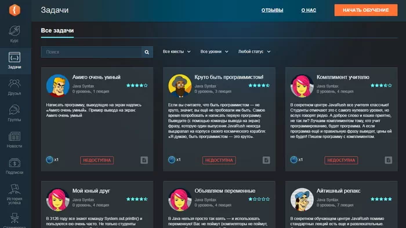The image size is (406, 228).
Task: Open the ОТЗЫВЫ link in header
Action: 272,10
